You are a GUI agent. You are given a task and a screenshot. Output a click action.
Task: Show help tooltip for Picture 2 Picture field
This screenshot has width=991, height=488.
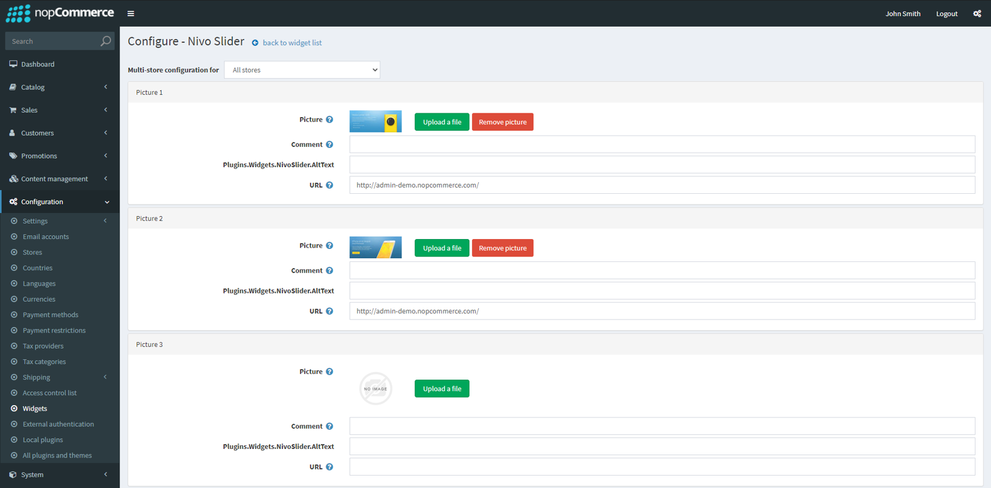[330, 246]
